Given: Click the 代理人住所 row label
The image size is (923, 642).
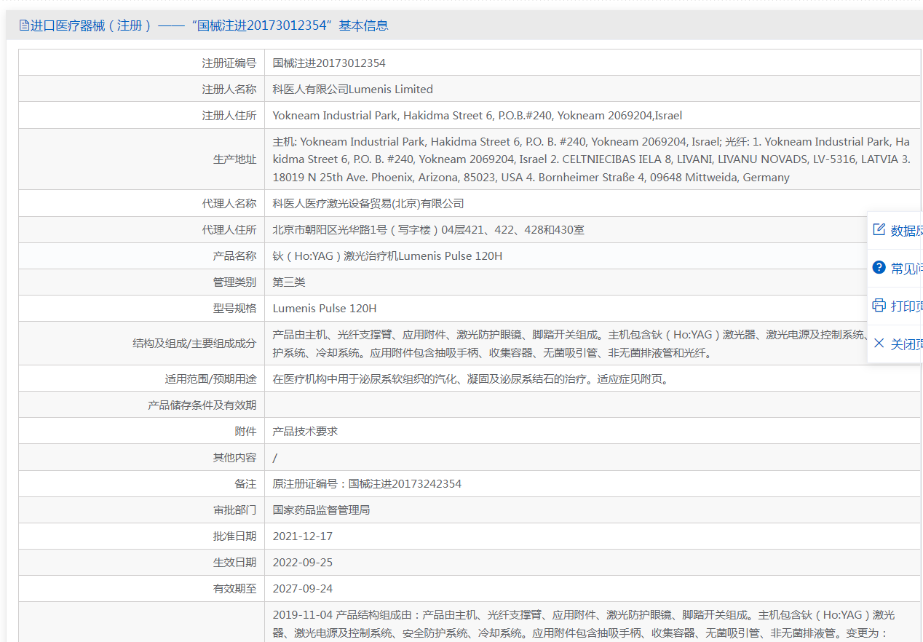Looking at the screenshot, I should coord(229,230).
